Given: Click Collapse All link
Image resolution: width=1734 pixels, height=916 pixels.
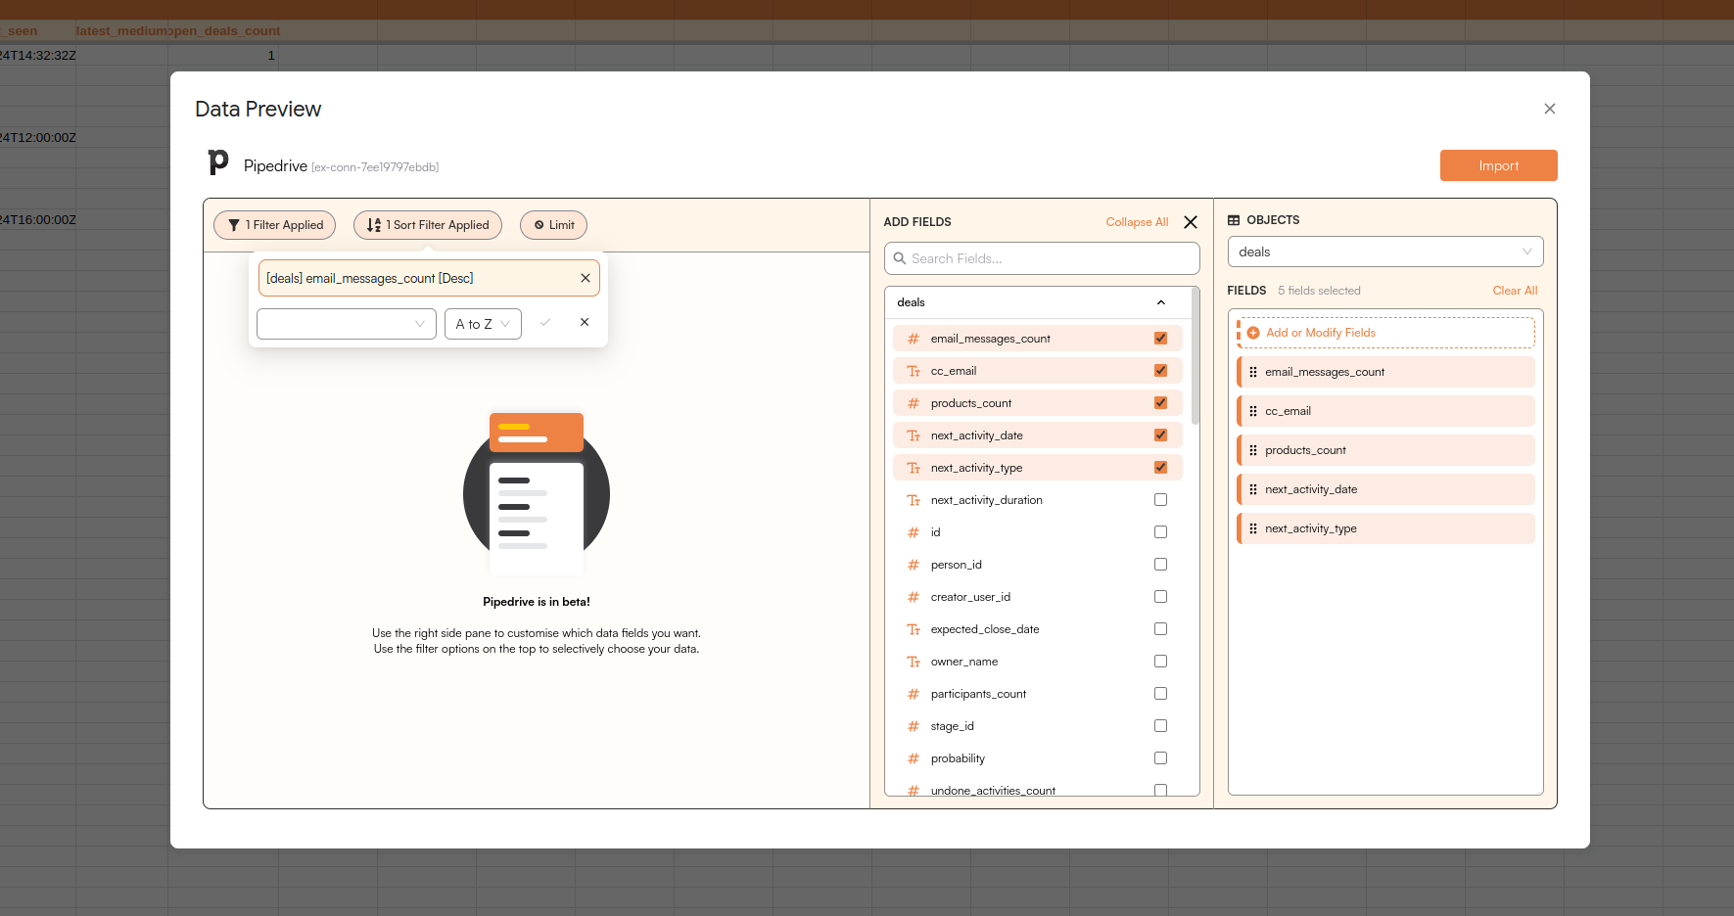Looking at the screenshot, I should tap(1137, 222).
